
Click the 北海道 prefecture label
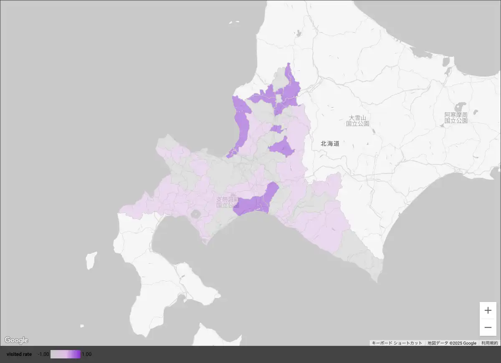pos(330,143)
